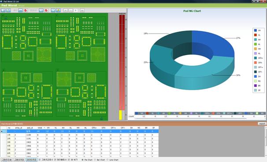Click the blue icon left of the yellow-centered icon
This screenshot has width=267, height=162.
(x=53, y=11)
